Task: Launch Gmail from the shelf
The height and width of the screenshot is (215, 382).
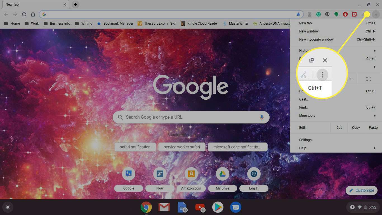Action: (164, 207)
